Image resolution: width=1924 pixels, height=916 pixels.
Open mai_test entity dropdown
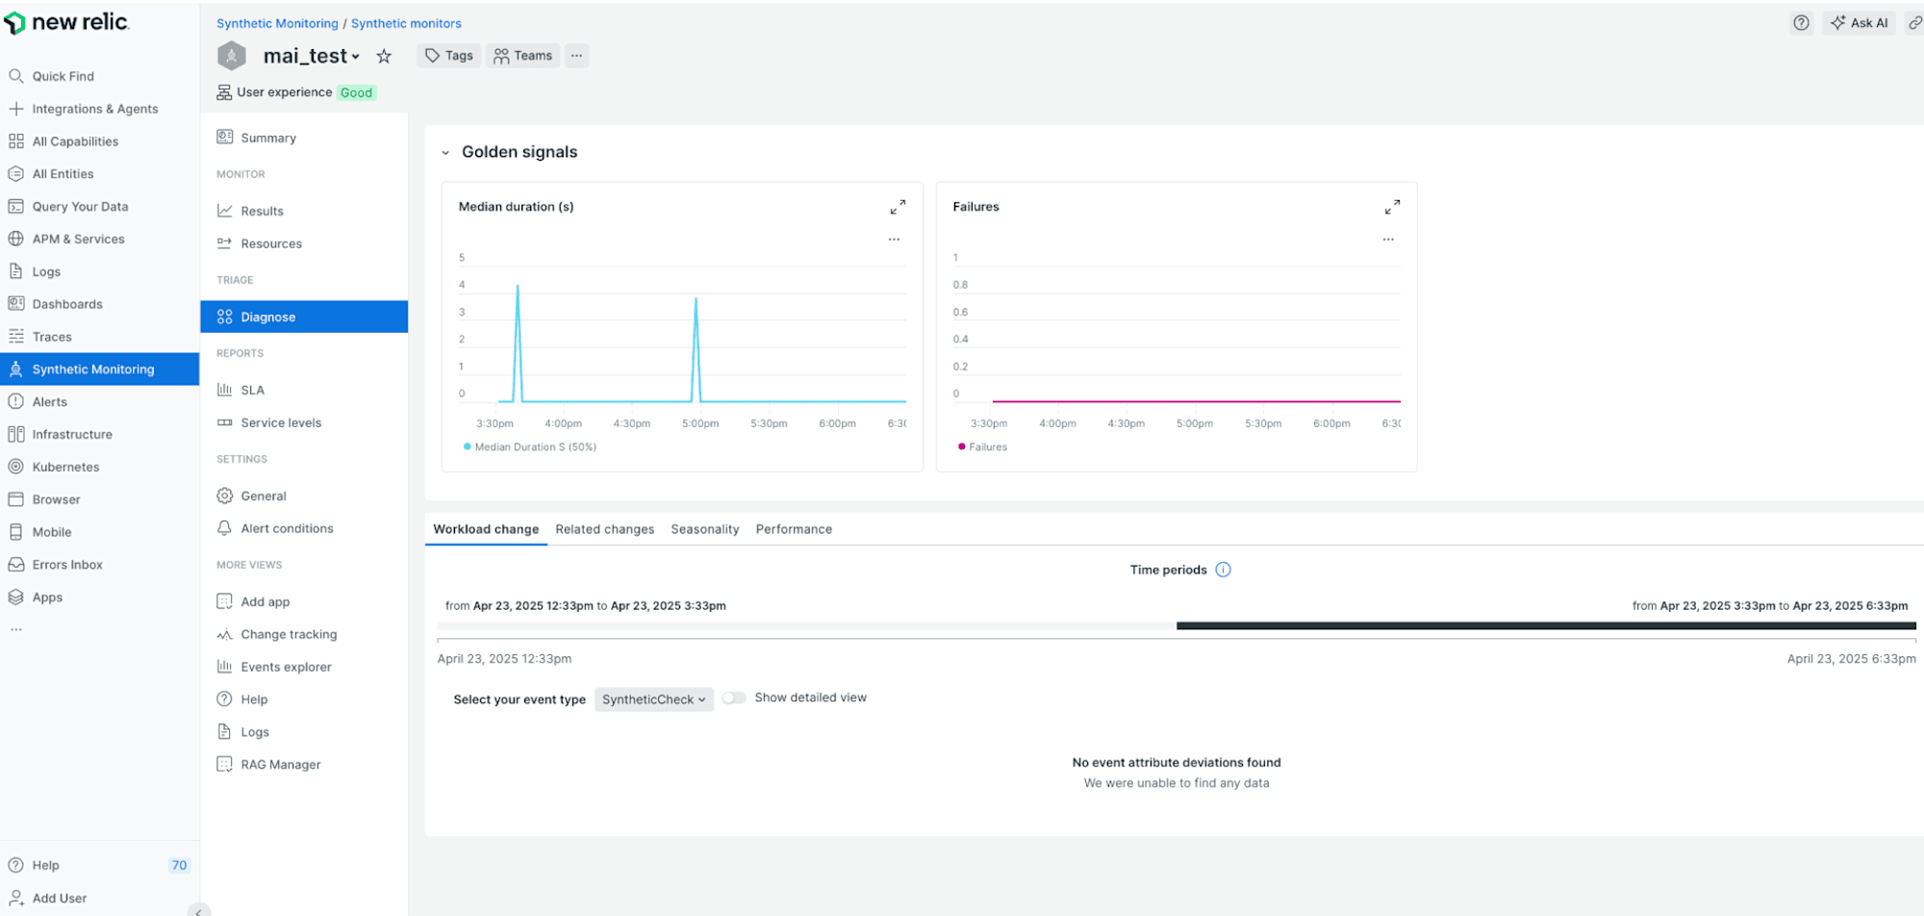[312, 56]
